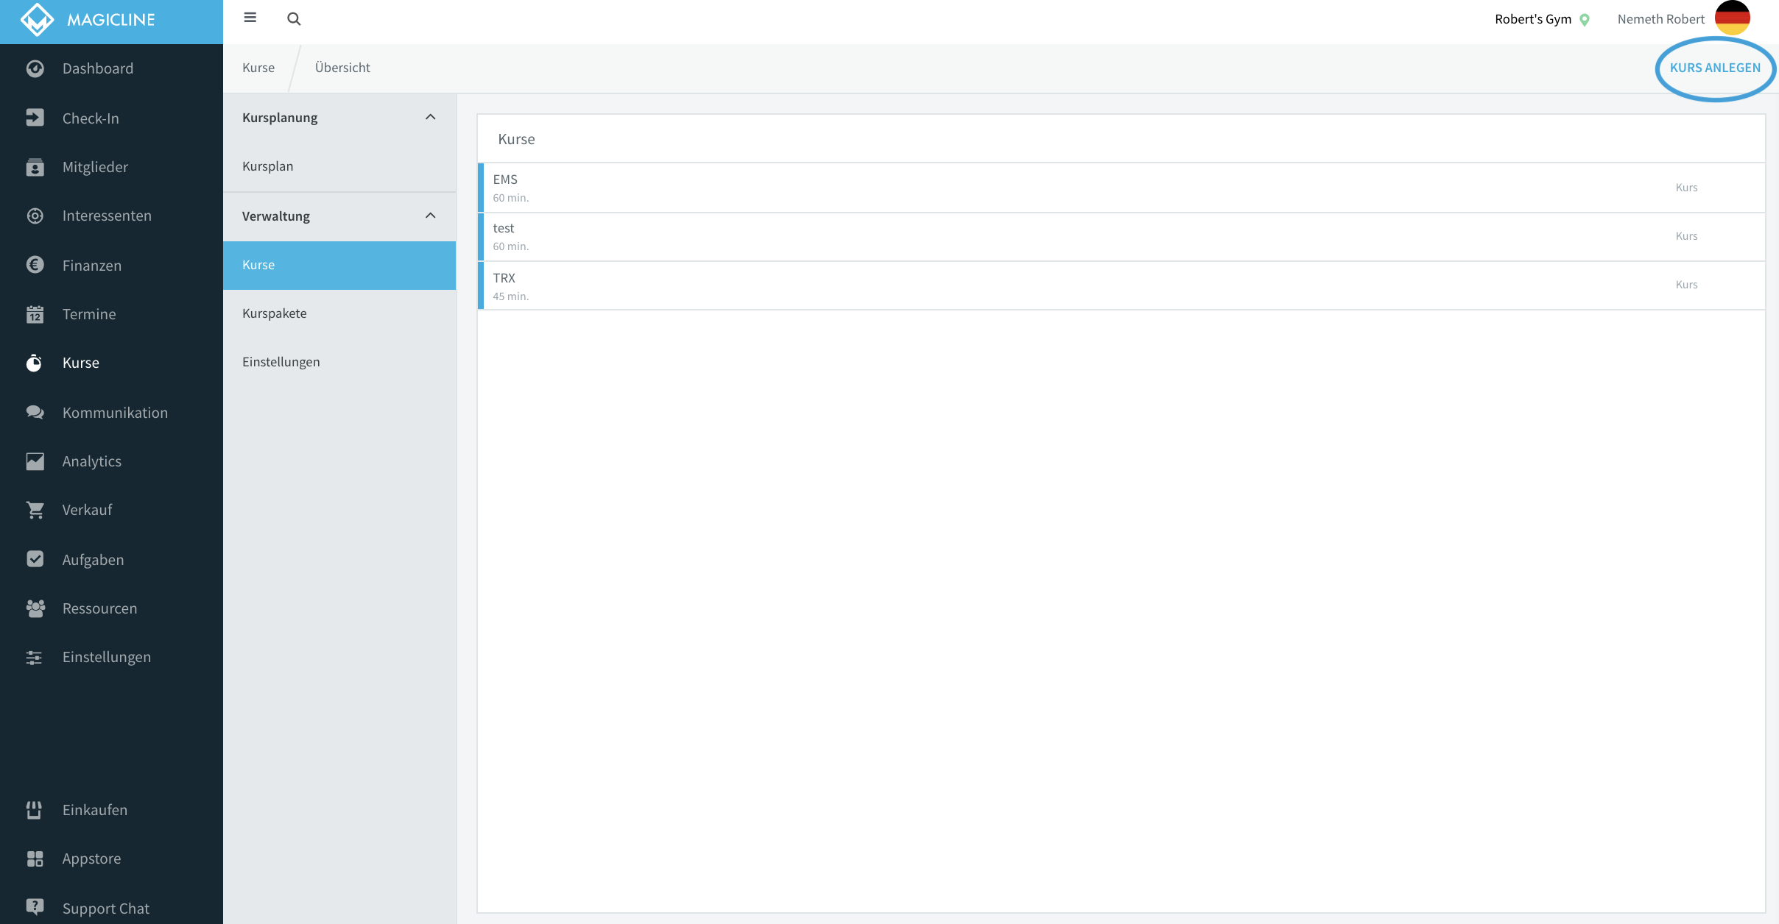
Task: Toggle the hamburger menu icon
Action: pyautogui.click(x=250, y=18)
